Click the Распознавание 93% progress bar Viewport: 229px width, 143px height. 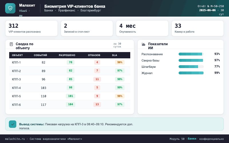(191, 54)
